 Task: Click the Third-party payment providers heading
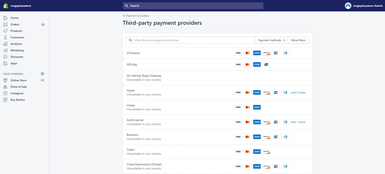pyautogui.click(x=162, y=23)
